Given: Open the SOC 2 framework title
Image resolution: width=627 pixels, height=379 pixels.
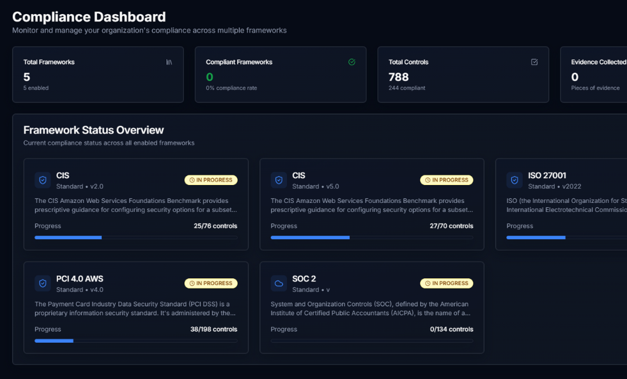Looking at the screenshot, I should point(304,279).
